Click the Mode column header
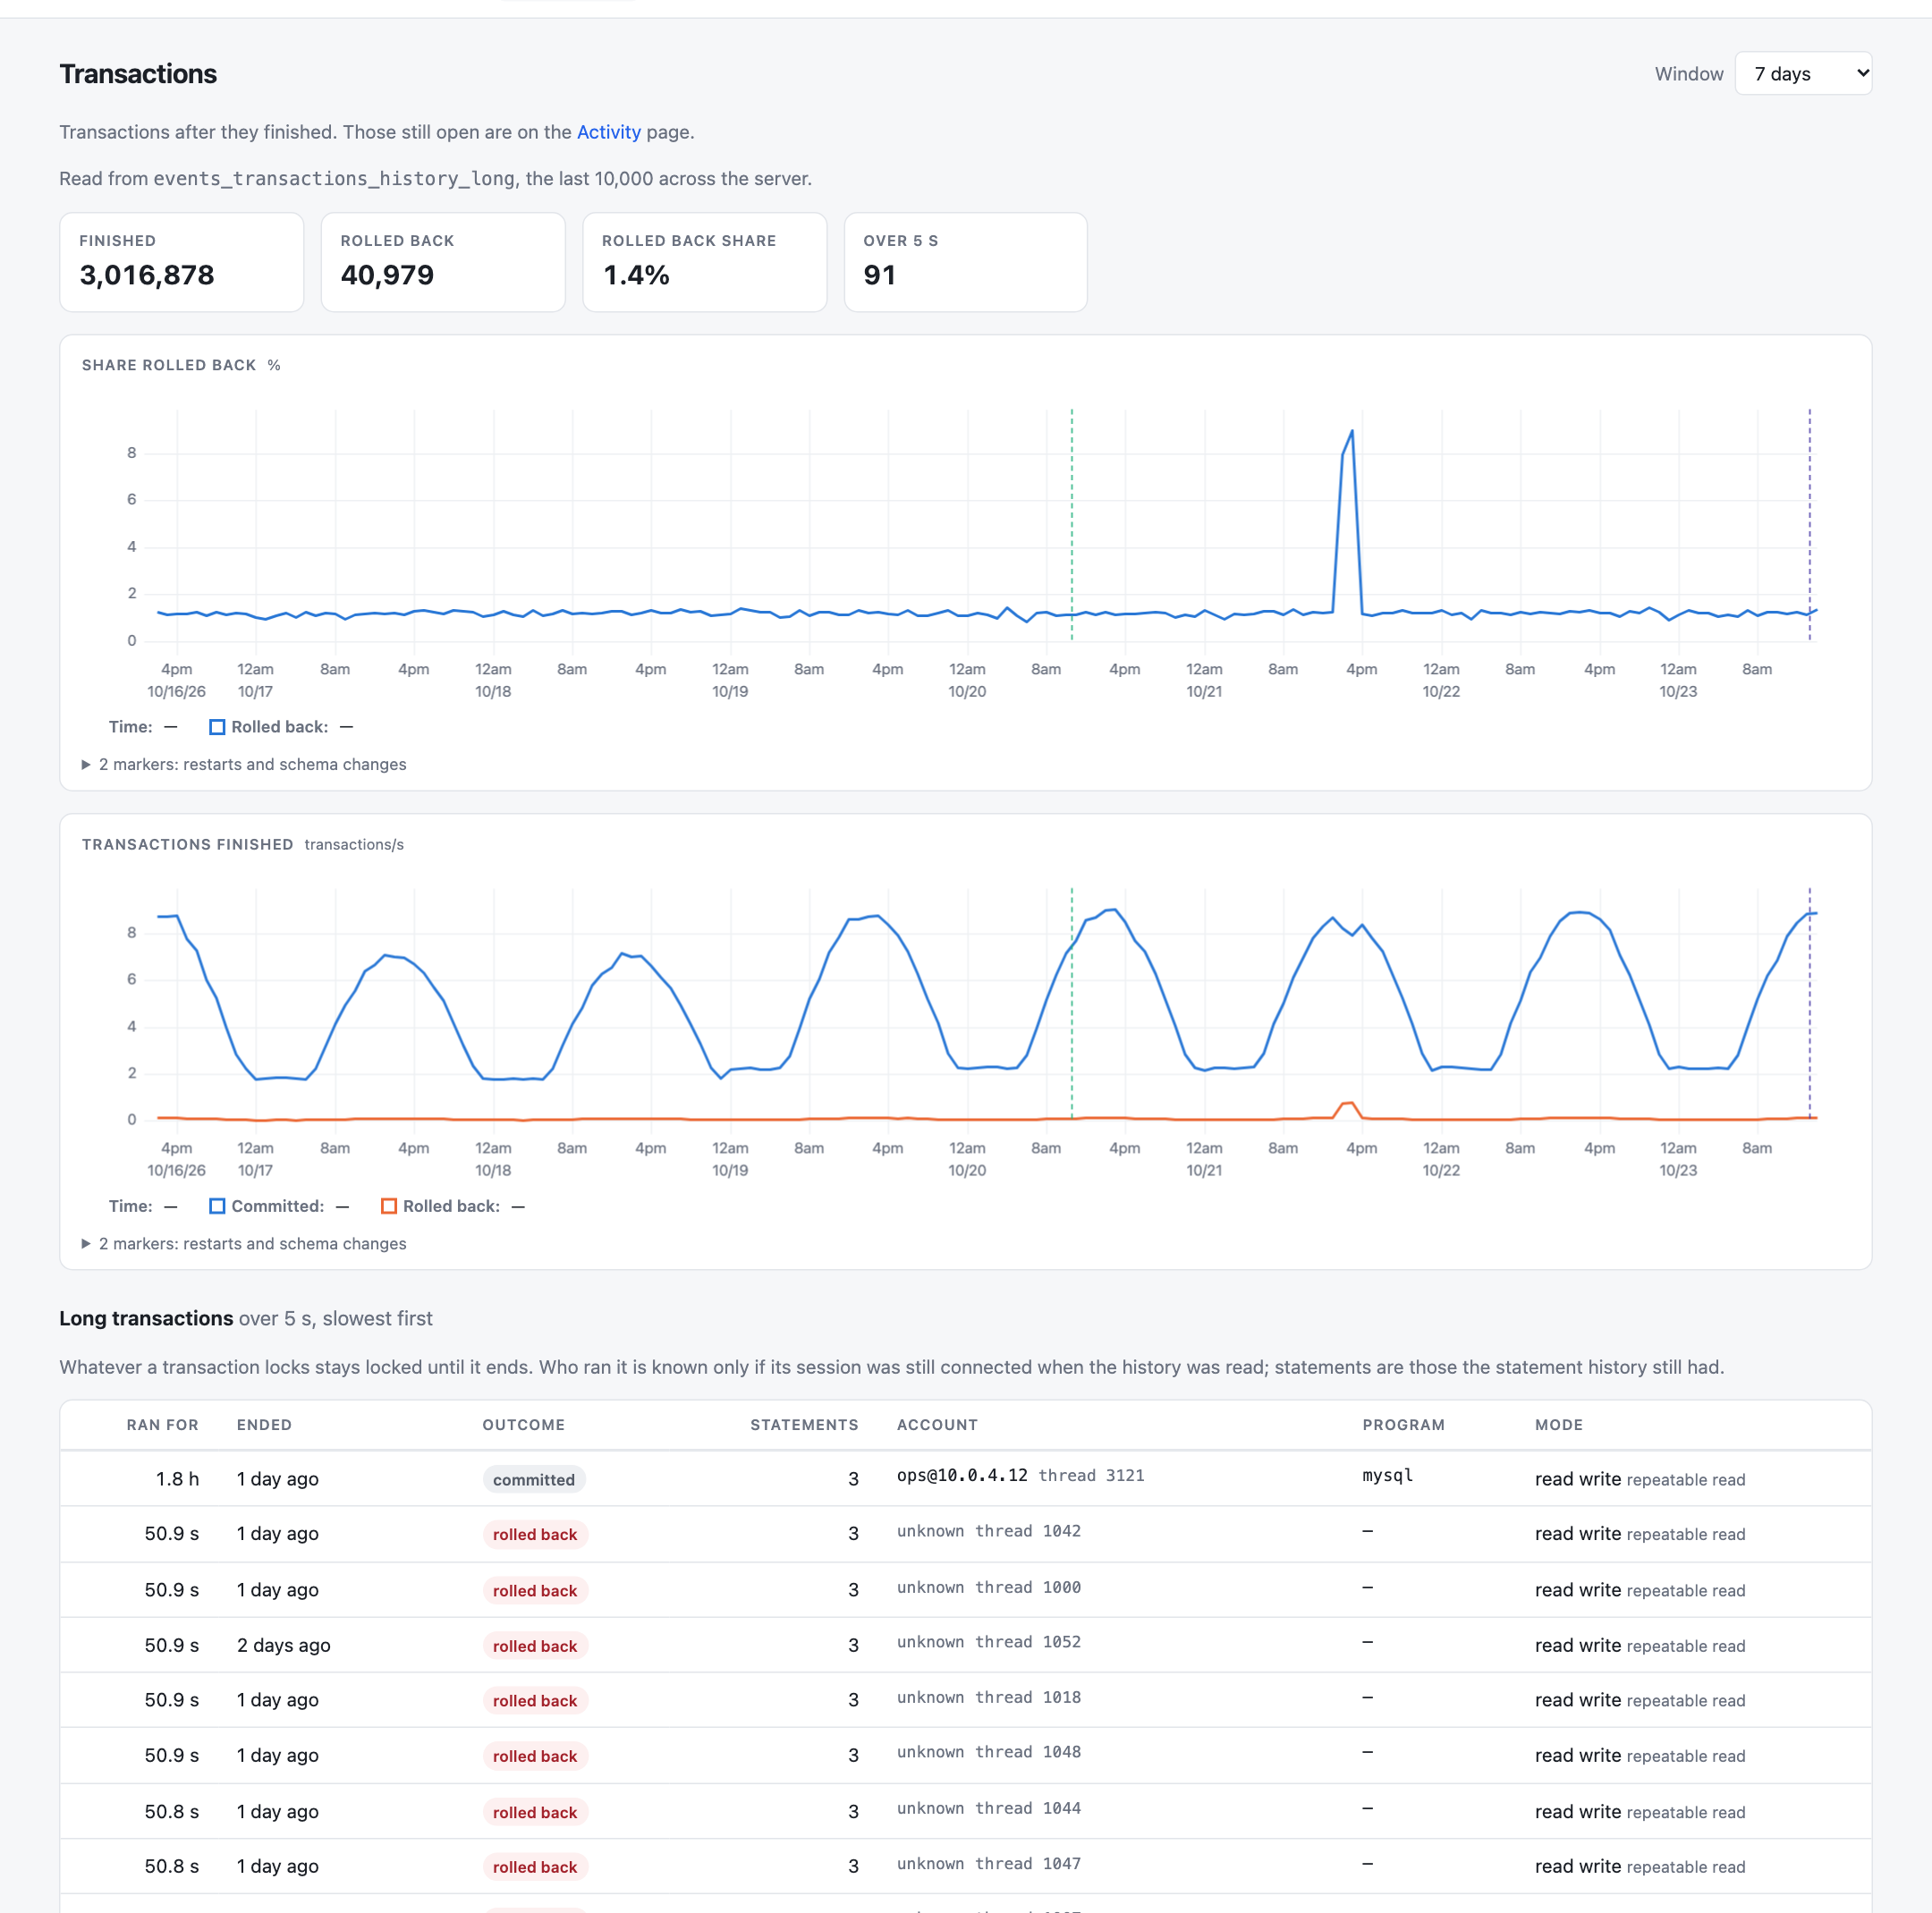Screen dimensions: 1932x1913 point(1559,1424)
